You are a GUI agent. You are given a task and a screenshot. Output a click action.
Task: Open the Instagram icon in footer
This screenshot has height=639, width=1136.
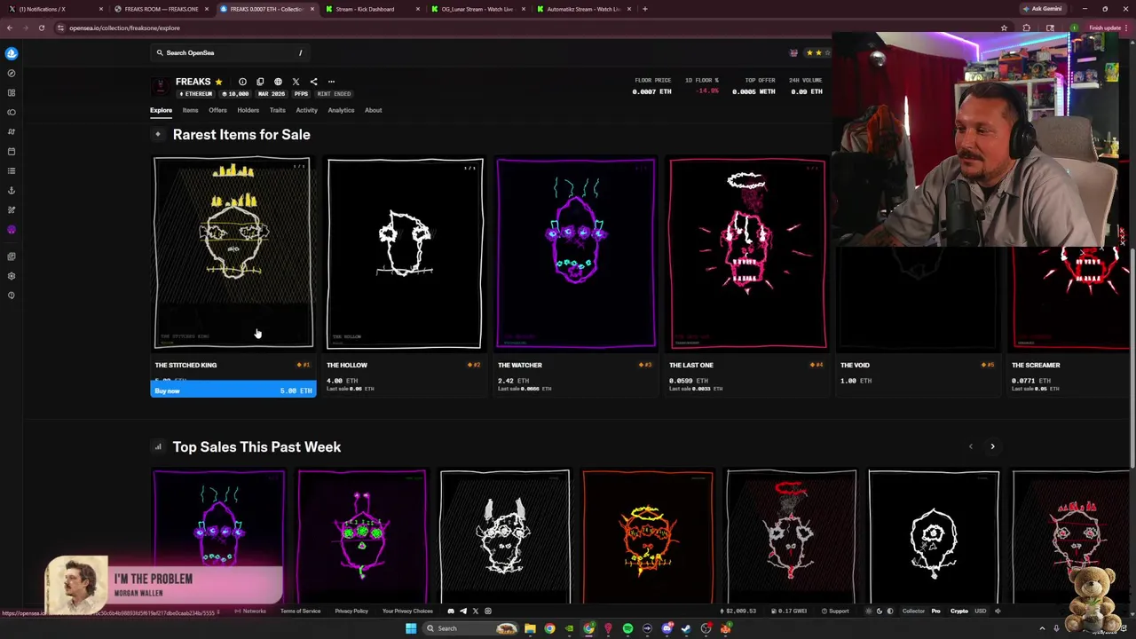488,611
